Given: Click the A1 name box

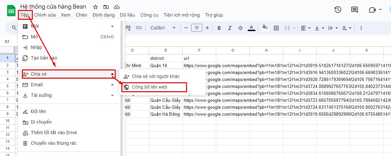Looking at the screenshot, I should 8,42.
